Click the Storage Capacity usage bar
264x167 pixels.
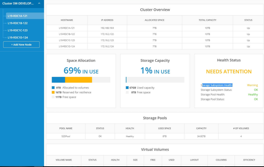[x=155, y=80]
